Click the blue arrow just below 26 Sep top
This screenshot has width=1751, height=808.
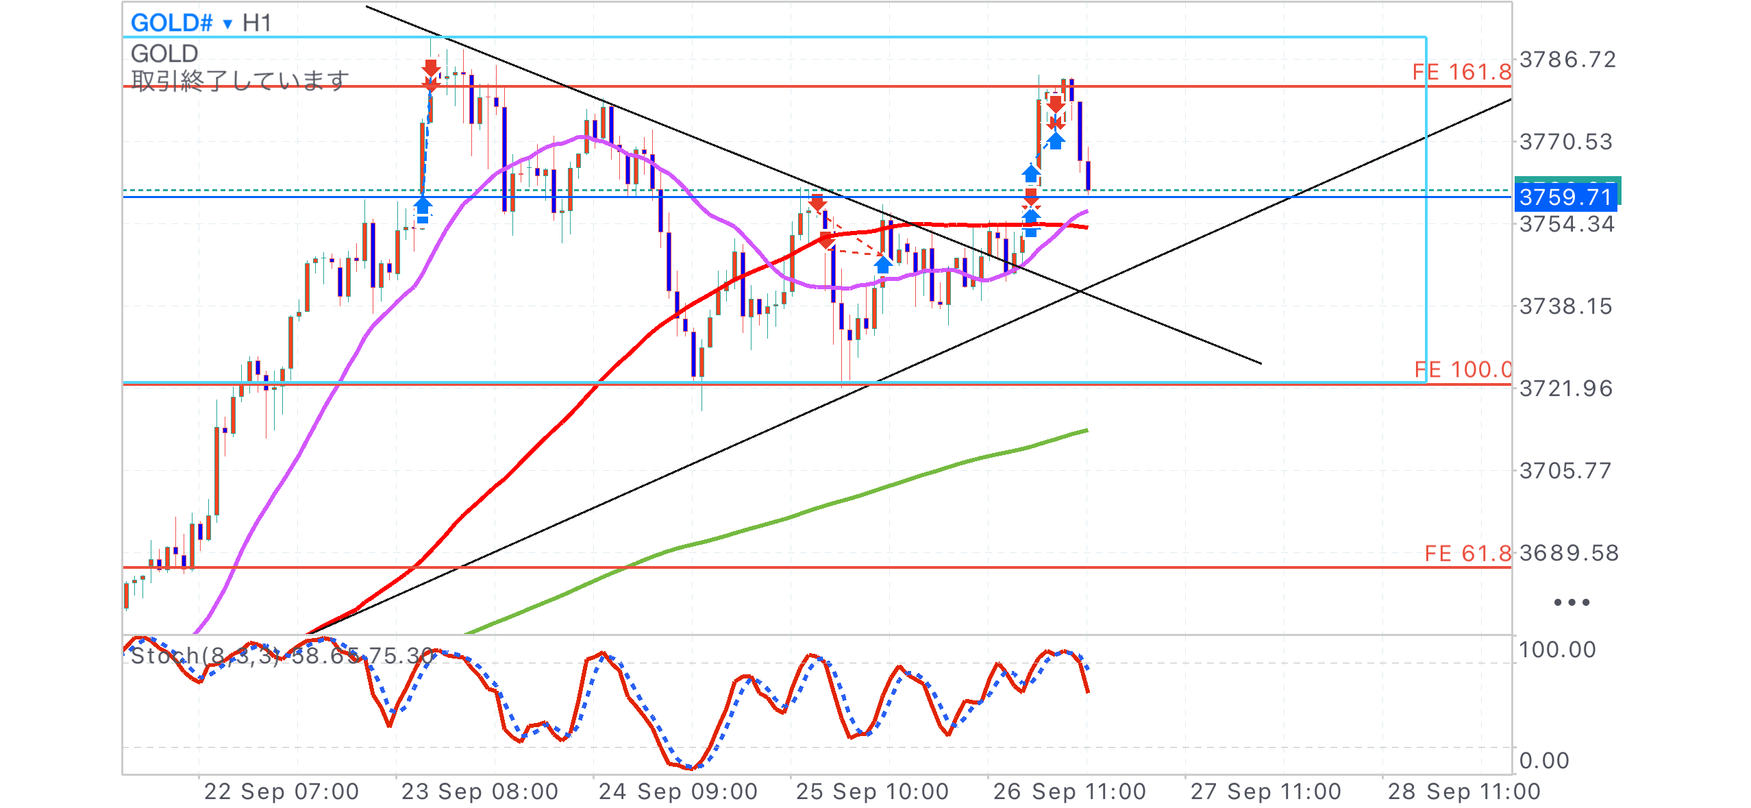click(1056, 141)
